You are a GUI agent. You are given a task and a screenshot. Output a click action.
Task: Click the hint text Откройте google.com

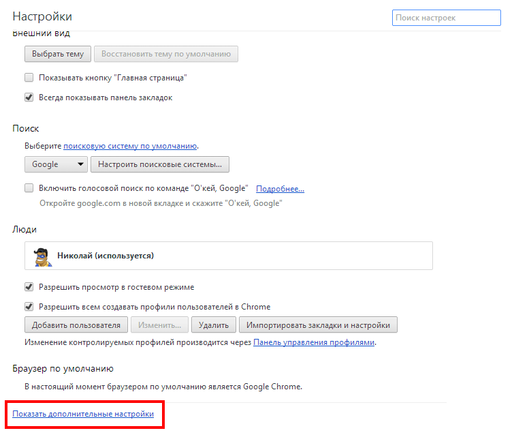click(x=161, y=203)
